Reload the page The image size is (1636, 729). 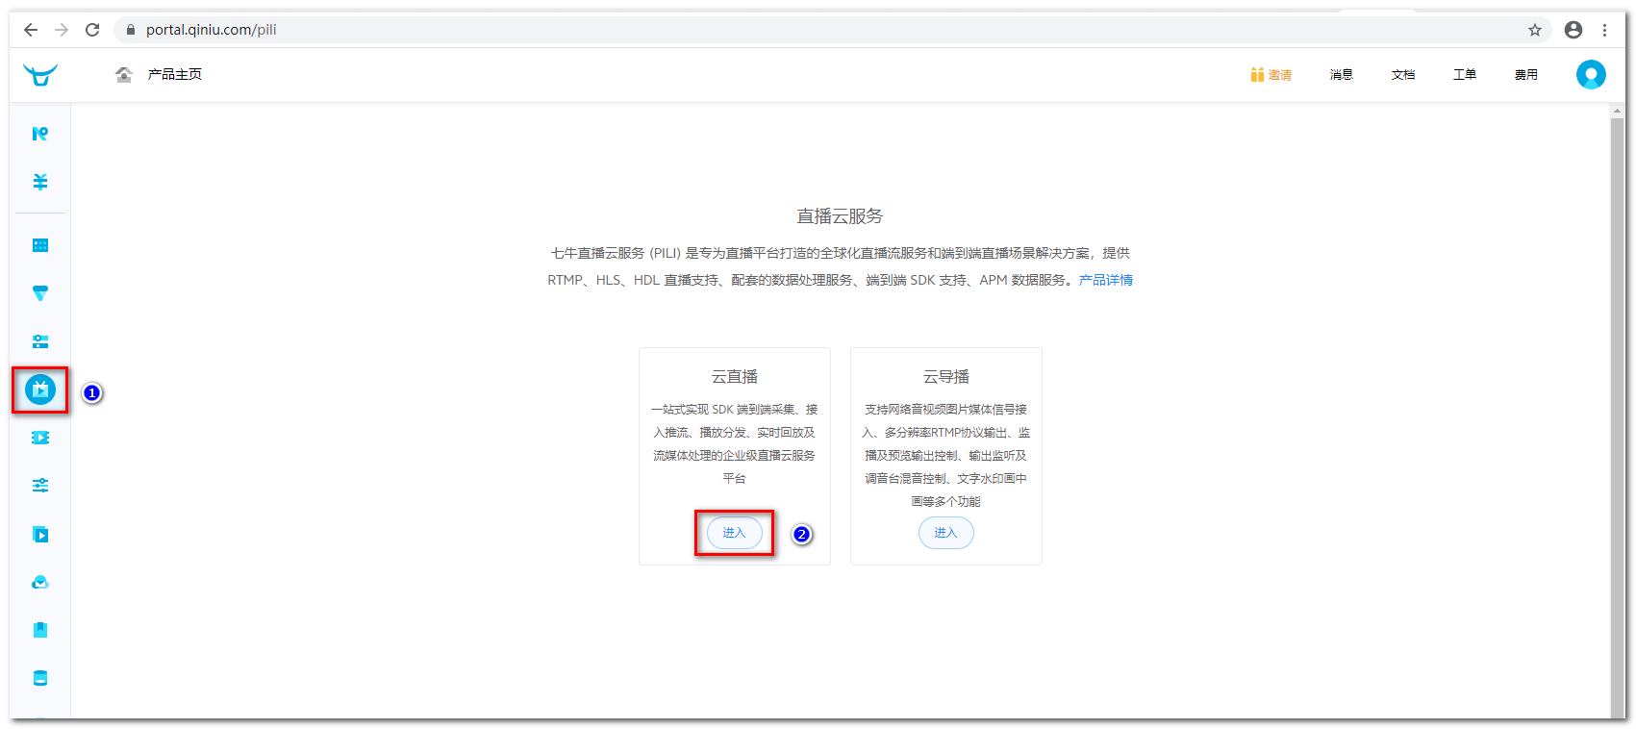point(92,30)
